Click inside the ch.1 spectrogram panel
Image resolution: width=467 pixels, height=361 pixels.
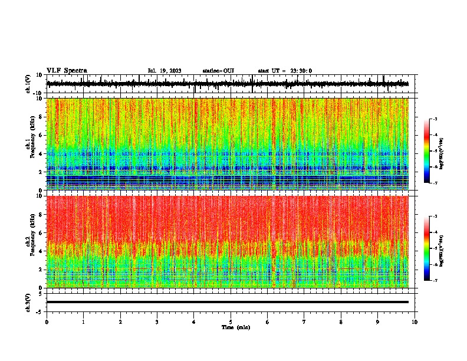click(x=227, y=144)
